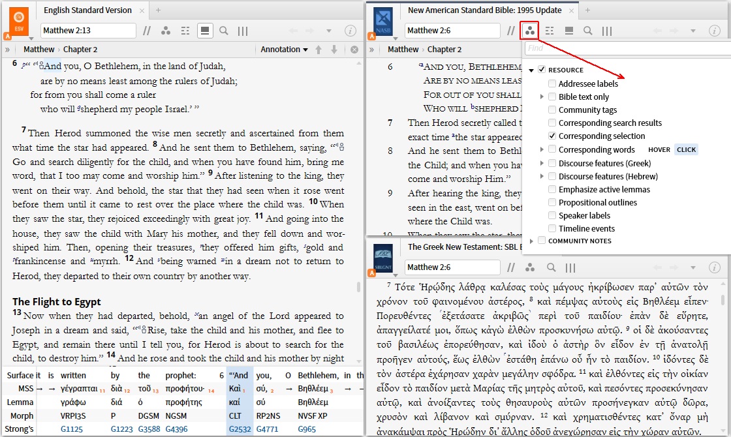Open info icon in NASB panel
The width and height of the screenshot is (731, 437).
[714, 31]
